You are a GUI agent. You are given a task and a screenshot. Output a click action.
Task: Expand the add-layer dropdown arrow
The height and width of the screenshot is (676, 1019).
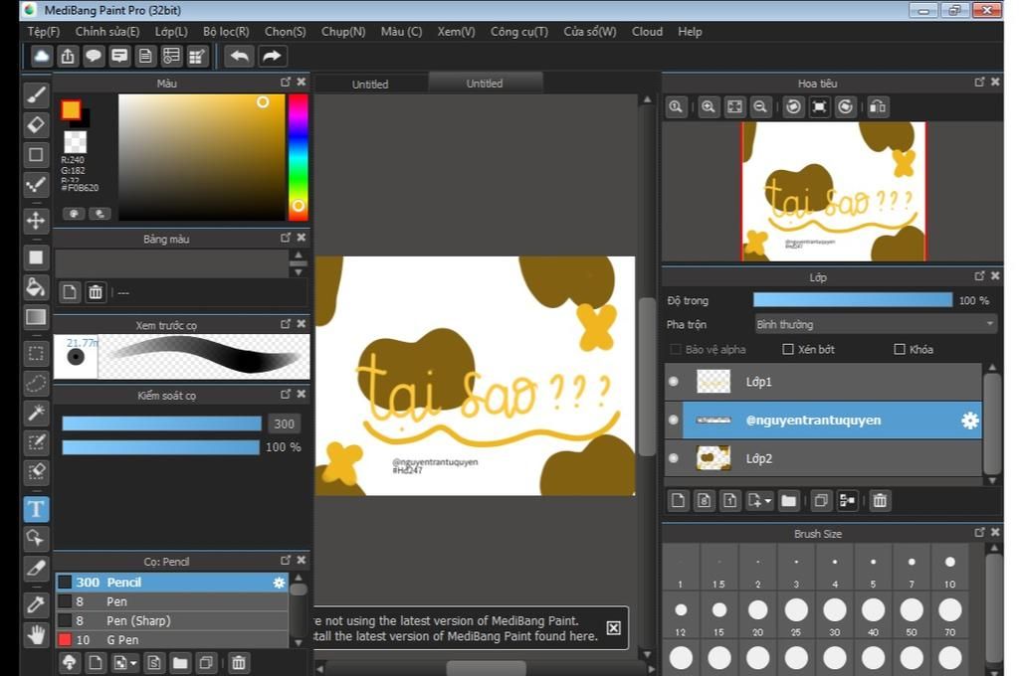[768, 501]
